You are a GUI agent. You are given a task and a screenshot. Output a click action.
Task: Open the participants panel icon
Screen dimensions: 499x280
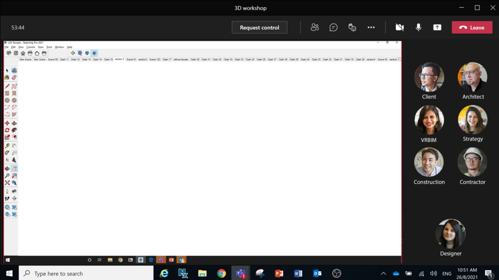[x=315, y=28]
